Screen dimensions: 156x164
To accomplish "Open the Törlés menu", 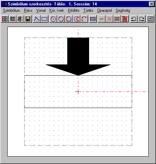I will click(88, 10).
